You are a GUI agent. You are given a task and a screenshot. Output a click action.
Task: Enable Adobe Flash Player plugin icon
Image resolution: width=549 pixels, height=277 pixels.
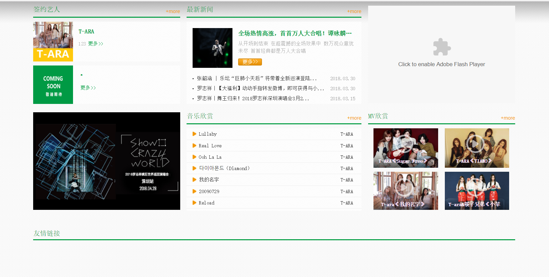(x=441, y=47)
